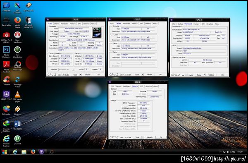The height and width of the screenshot is (163, 248).
Task: Click OK in the Mainboard window
Action: click(222, 75)
